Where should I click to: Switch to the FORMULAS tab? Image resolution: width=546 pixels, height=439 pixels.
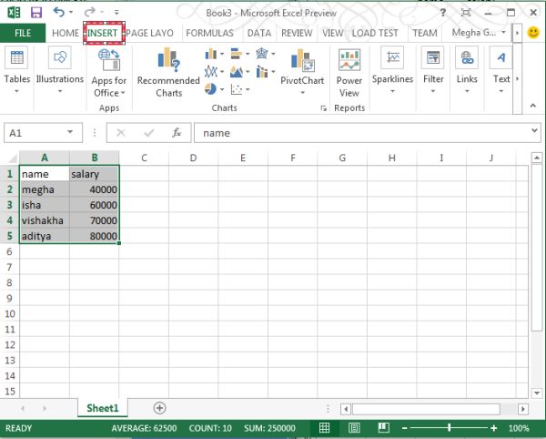coord(209,33)
